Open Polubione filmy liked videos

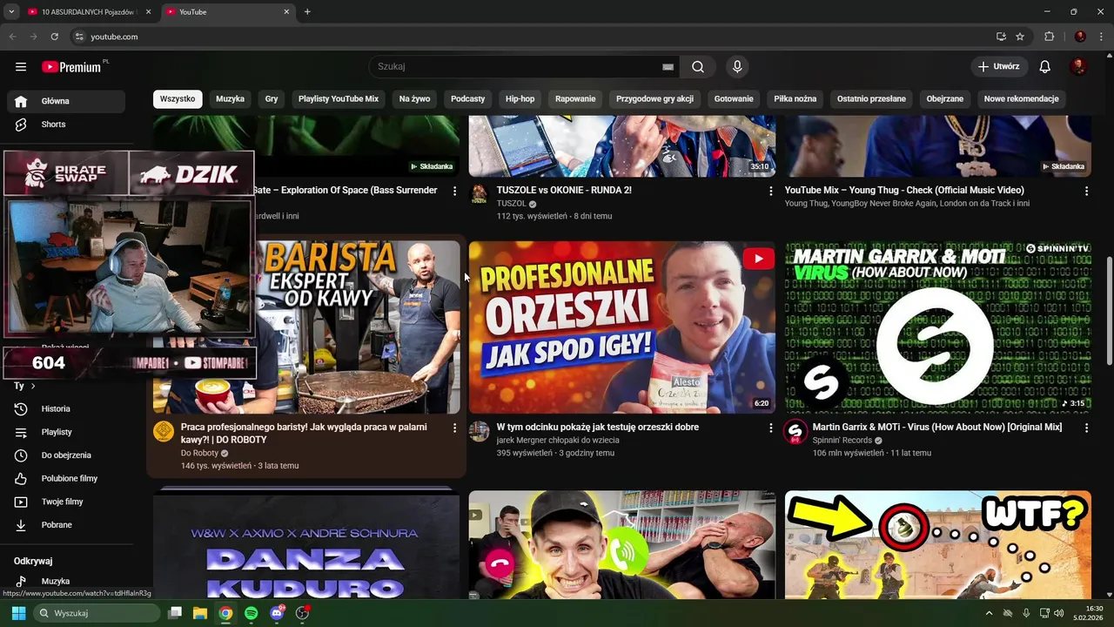pos(66,478)
